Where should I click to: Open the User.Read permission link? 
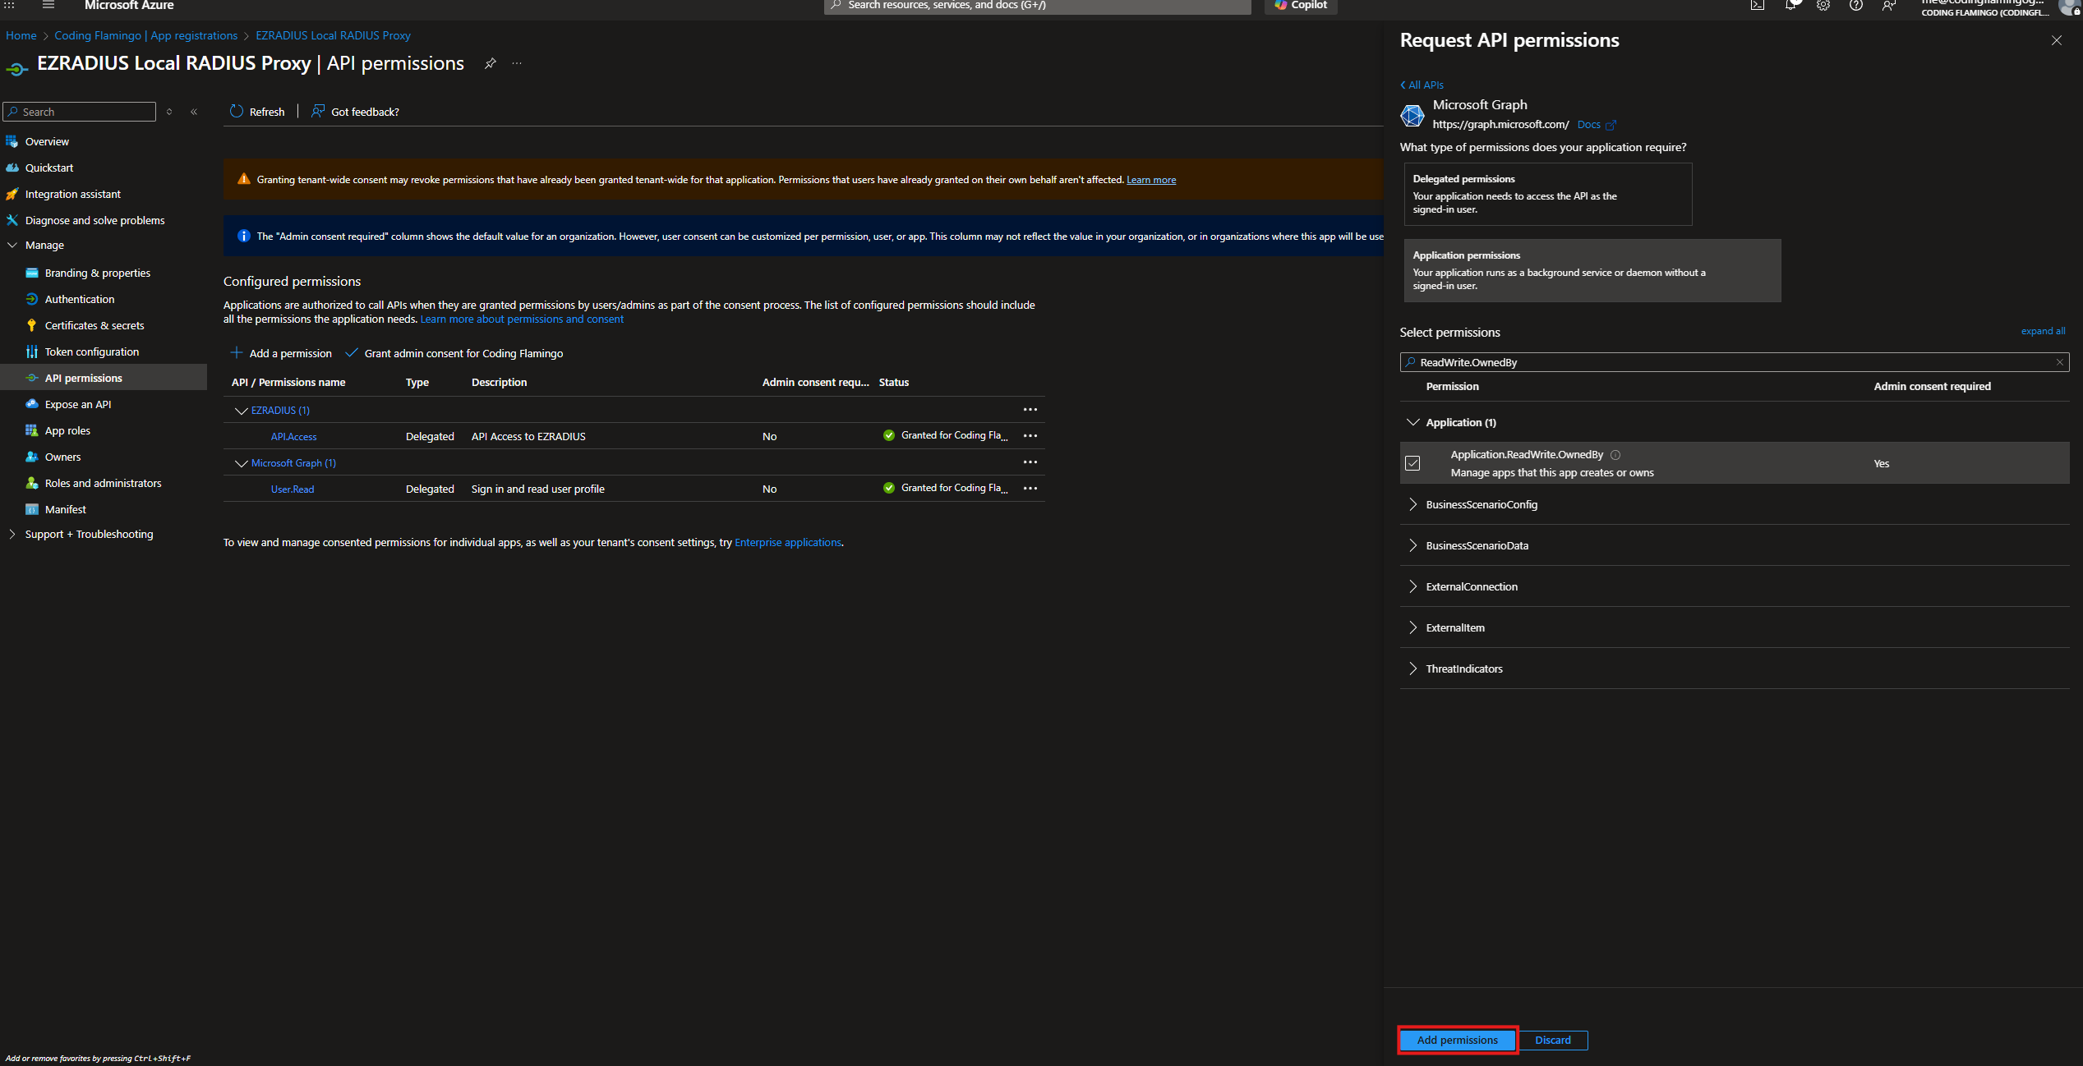click(x=293, y=489)
